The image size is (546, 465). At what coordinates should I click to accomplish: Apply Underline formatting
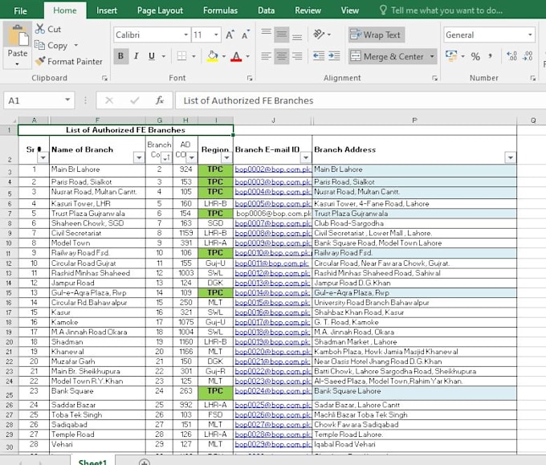[152, 56]
